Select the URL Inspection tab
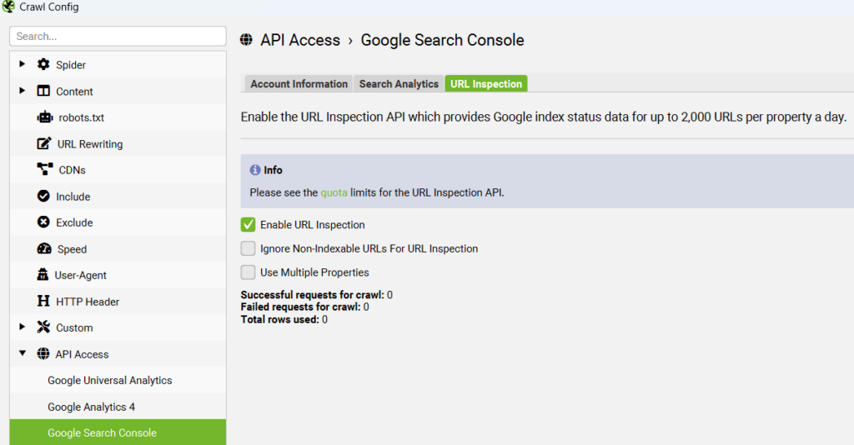854x445 pixels. (486, 84)
